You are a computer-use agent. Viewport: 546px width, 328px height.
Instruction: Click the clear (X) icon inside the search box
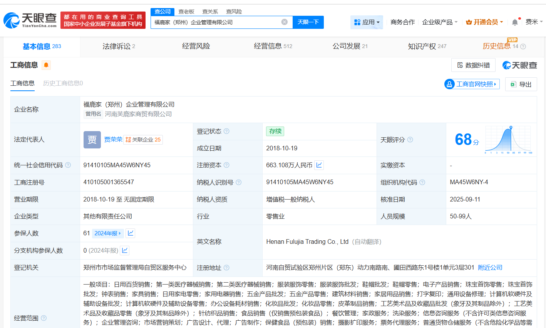(x=285, y=22)
